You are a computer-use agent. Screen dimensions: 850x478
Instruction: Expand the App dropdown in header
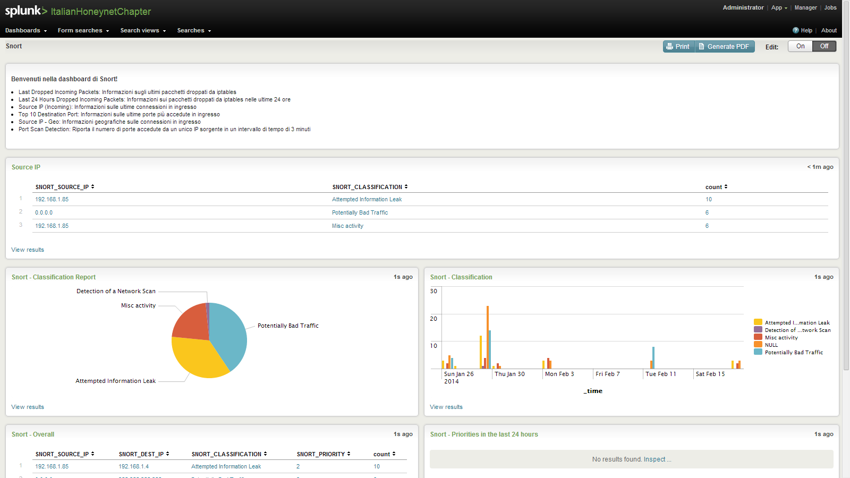coord(779,7)
